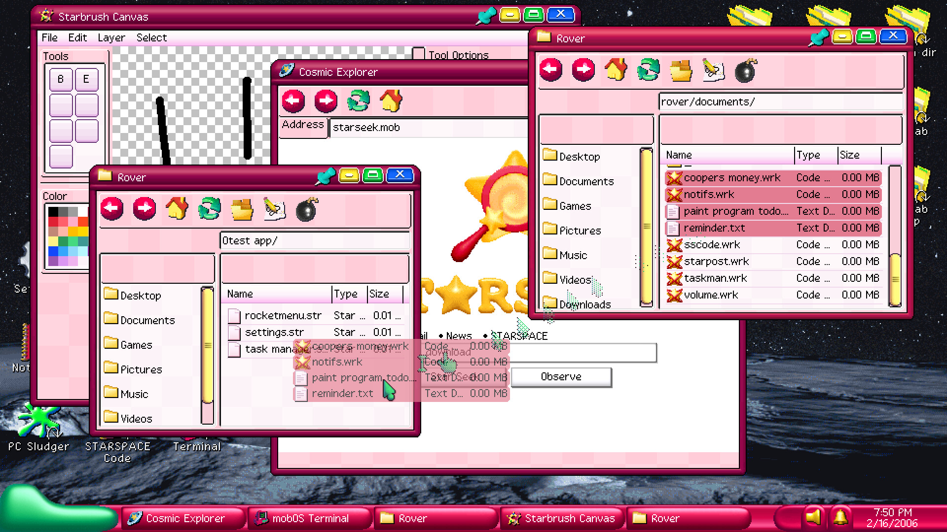This screenshot has width=947, height=532.
Task: Click the speaker icon in the system tray
Action: 814,517
